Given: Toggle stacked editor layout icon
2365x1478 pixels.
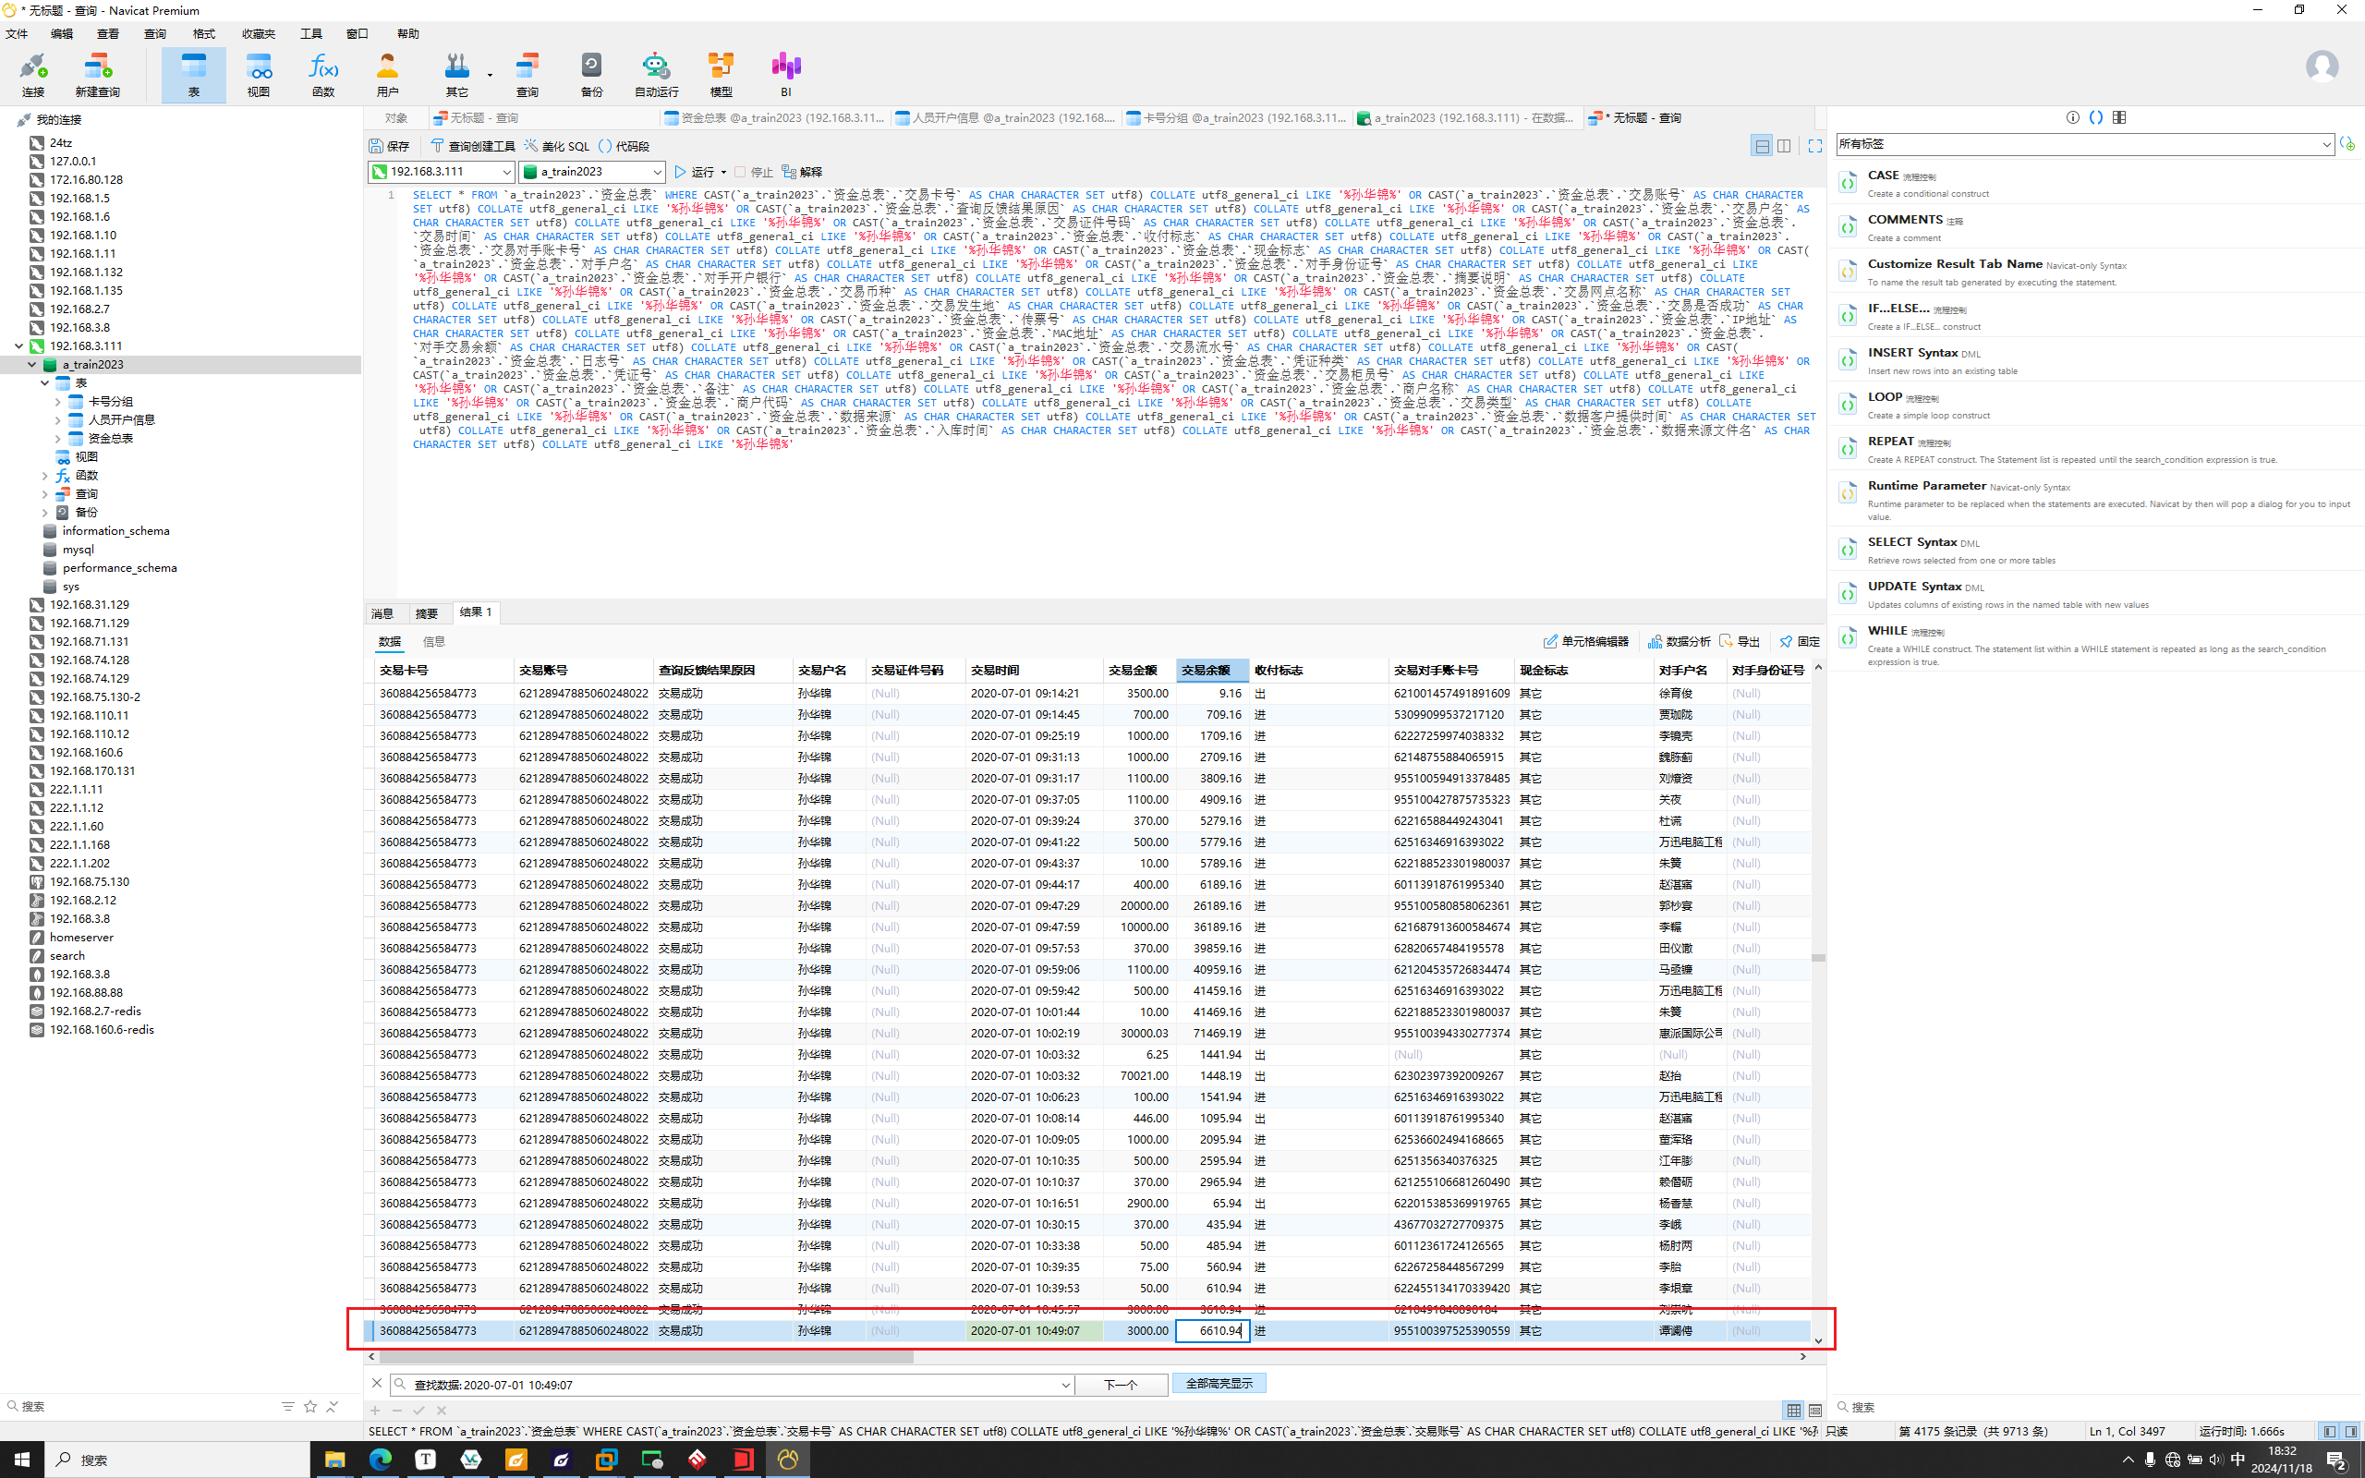Looking at the screenshot, I should click(1761, 146).
